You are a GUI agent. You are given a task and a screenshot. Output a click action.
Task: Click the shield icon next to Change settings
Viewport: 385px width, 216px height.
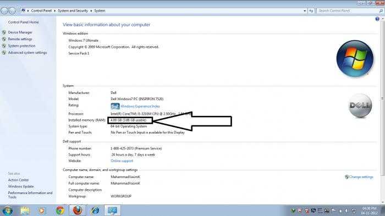tap(346, 177)
